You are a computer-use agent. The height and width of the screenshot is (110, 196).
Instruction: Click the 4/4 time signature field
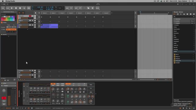[41, 9]
